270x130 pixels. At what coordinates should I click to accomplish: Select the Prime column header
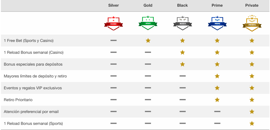[217, 5]
